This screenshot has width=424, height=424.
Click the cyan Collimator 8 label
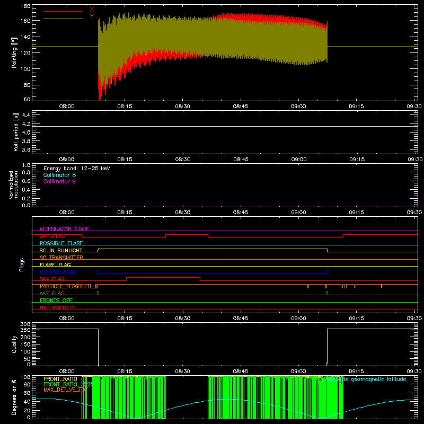click(59, 175)
